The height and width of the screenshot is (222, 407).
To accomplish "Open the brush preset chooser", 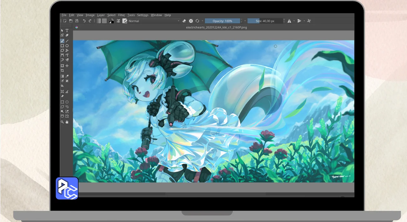I will [x=125, y=21].
